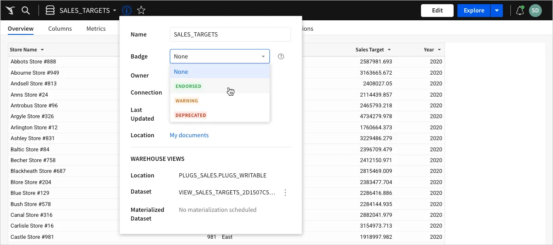Click the Ashley Store #831 cell
553x245 pixels.
33,138
